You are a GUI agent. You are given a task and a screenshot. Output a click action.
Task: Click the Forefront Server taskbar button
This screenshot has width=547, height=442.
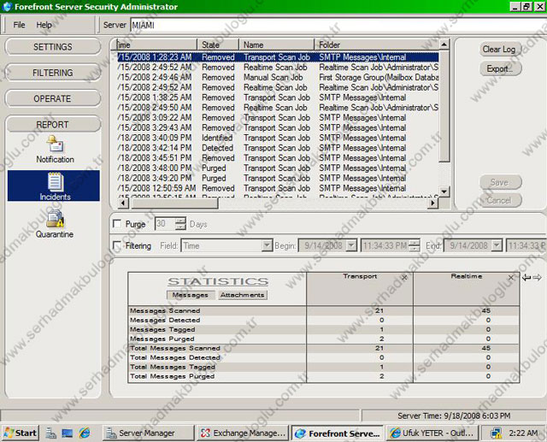point(338,433)
